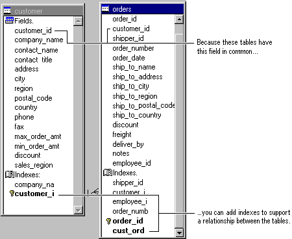292x239 pixels.
Task: Select the cust_ord index in orders
Action: (x=128, y=231)
